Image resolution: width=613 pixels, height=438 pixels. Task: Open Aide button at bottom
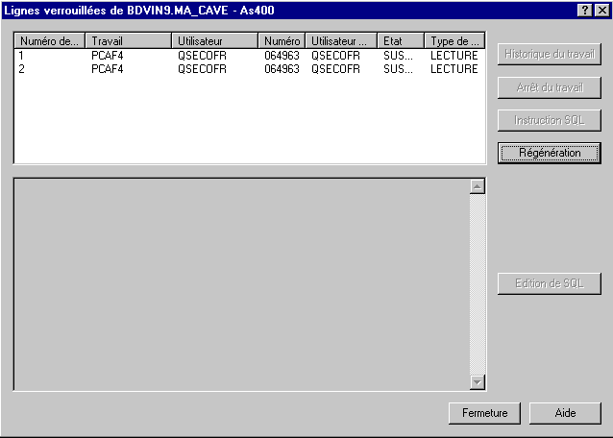(x=565, y=413)
